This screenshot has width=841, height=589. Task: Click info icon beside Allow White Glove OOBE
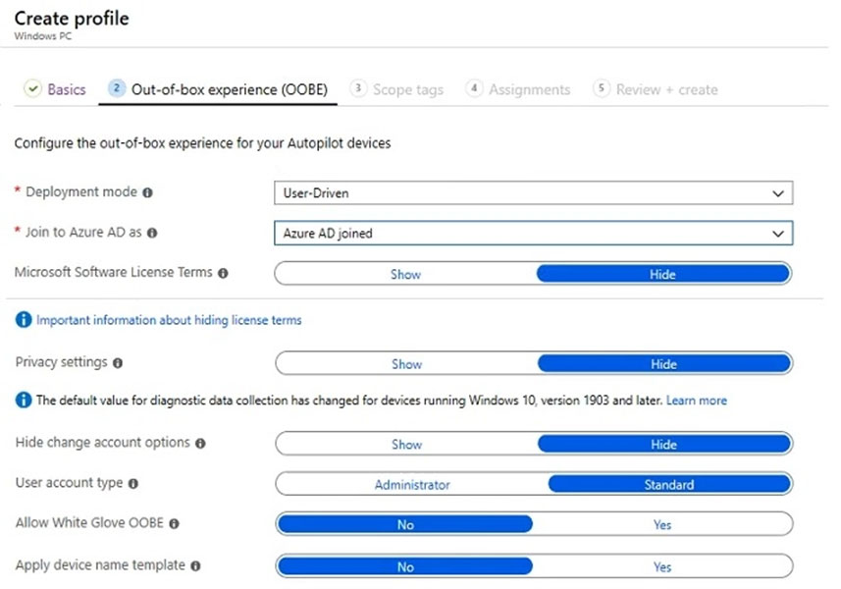click(175, 523)
